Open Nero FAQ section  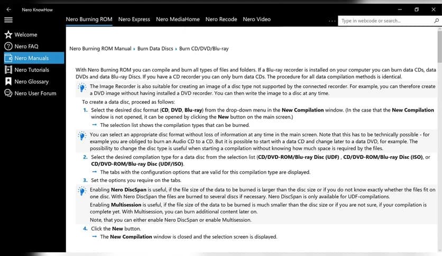click(x=34, y=46)
